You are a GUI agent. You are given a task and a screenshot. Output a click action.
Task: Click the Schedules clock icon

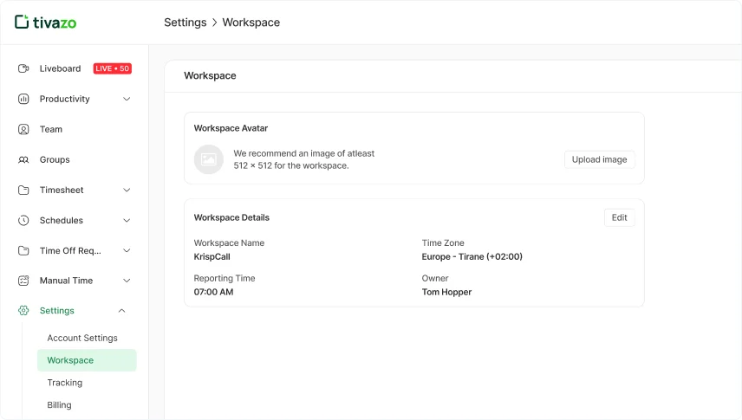23,220
